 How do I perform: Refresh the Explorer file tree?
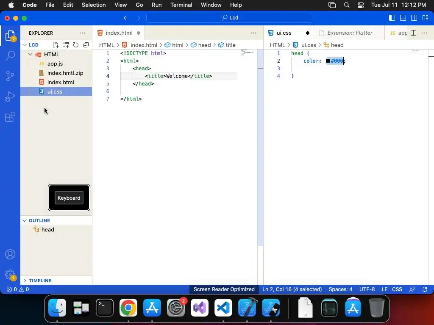coord(76,45)
